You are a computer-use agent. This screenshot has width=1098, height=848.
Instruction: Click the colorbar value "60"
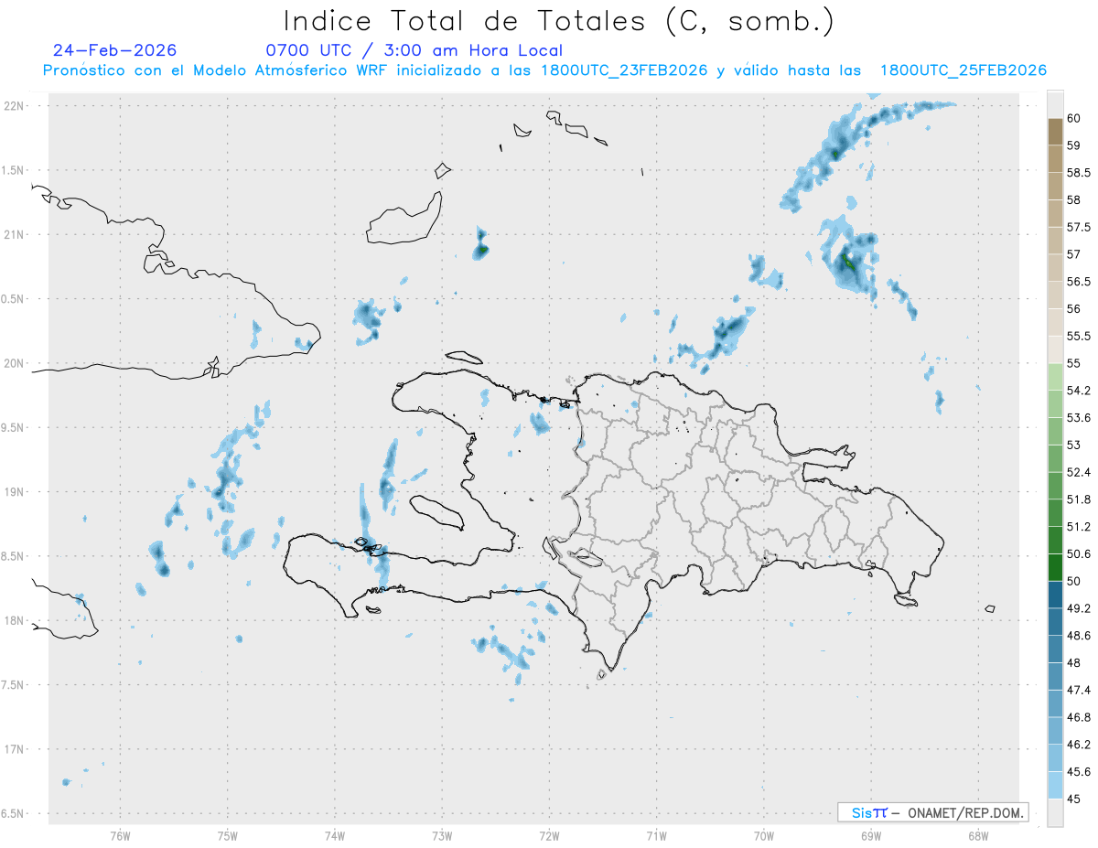point(1073,118)
